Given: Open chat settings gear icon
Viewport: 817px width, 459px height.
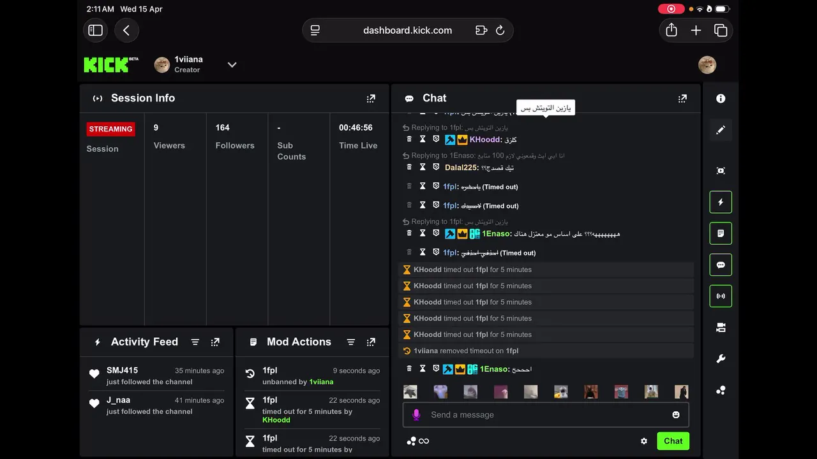Looking at the screenshot, I should [644, 441].
